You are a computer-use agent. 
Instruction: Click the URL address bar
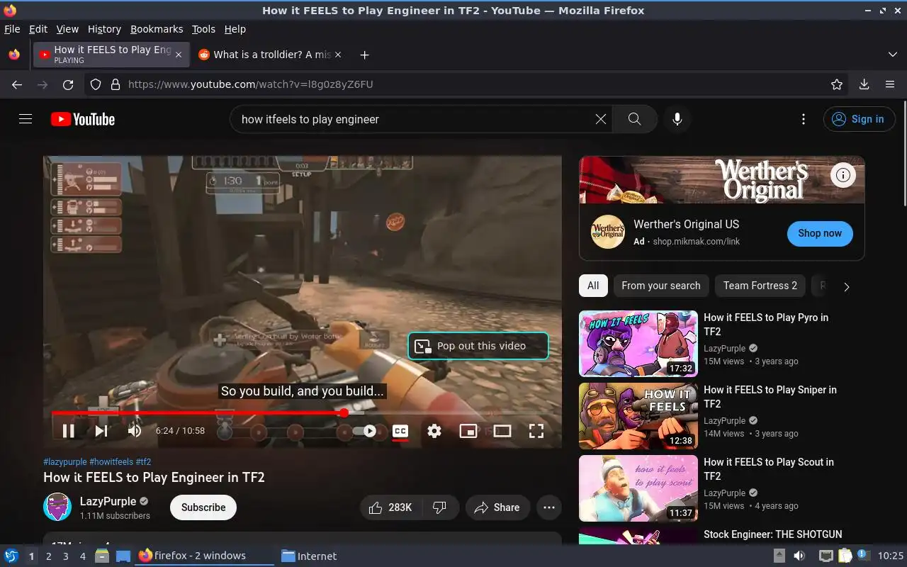(x=468, y=84)
